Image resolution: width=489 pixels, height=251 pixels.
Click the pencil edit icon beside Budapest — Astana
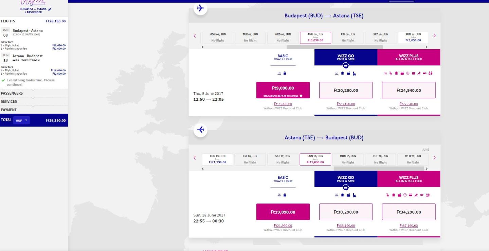50,9
